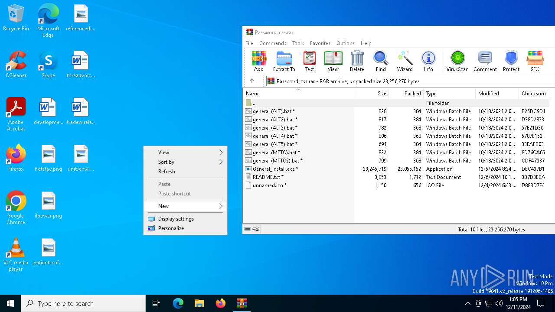Image resolution: width=555 pixels, height=312 pixels.
Task: Click the drive icon in WinRAR status bar
Action: pyautogui.click(x=248, y=229)
